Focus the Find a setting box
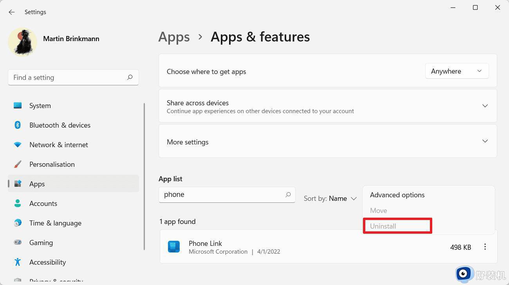 (x=73, y=78)
